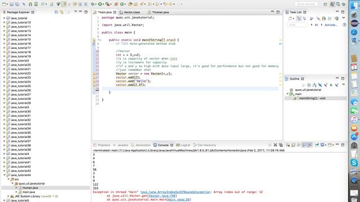Click the New Java Package icon
Viewport: 360px width, 202px height.
click(116, 4)
